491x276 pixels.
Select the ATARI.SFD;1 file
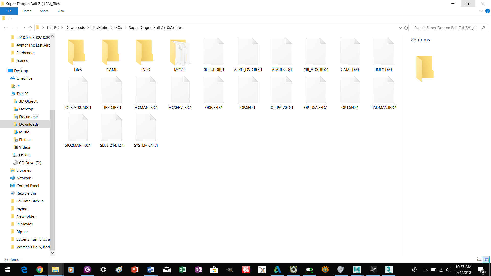[282, 55]
